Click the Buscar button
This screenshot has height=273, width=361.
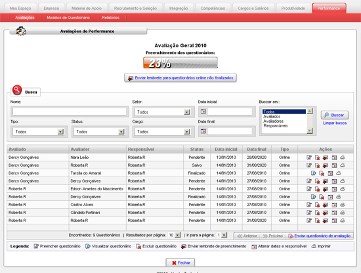pos(335,115)
